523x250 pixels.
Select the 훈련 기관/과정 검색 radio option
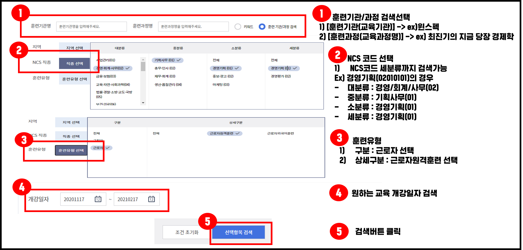pyautogui.click(x=262, y=27)
